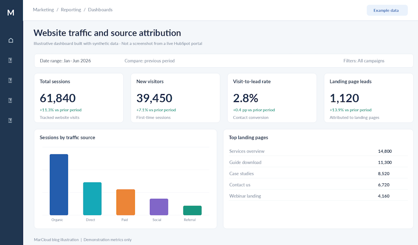Click the 'Demonstration metrics only' footer text
The width and height of the screenshot is (418, 245).
pos(107,240)
